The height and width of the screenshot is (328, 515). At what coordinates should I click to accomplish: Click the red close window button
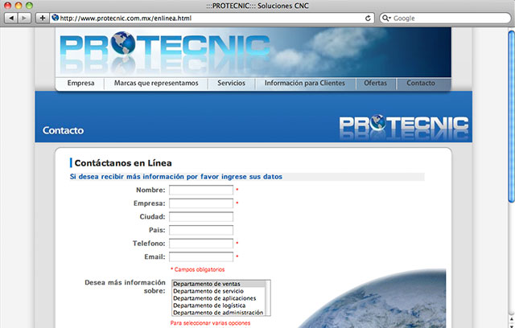pyautogui.click(x=7, y=6)
